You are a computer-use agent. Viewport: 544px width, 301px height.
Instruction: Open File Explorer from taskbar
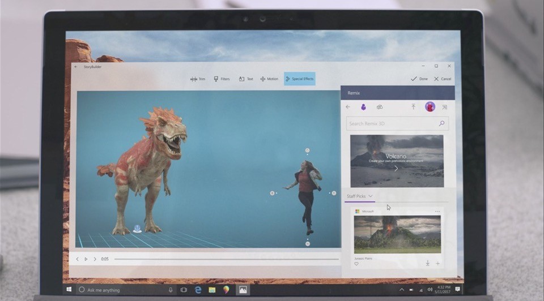[212, 290]
